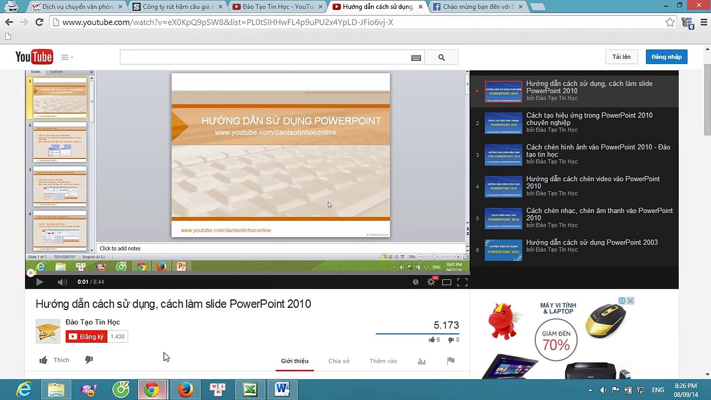
Task: Open Excel from taskbar
Action: click(250, 390)
